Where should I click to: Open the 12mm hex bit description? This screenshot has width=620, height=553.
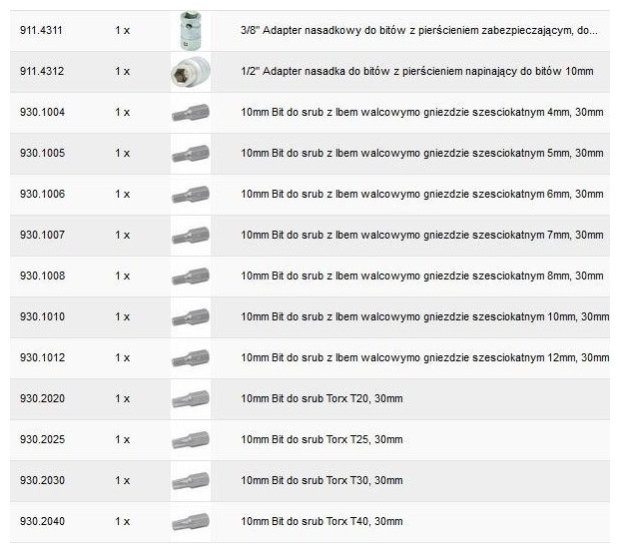[424, 357]
